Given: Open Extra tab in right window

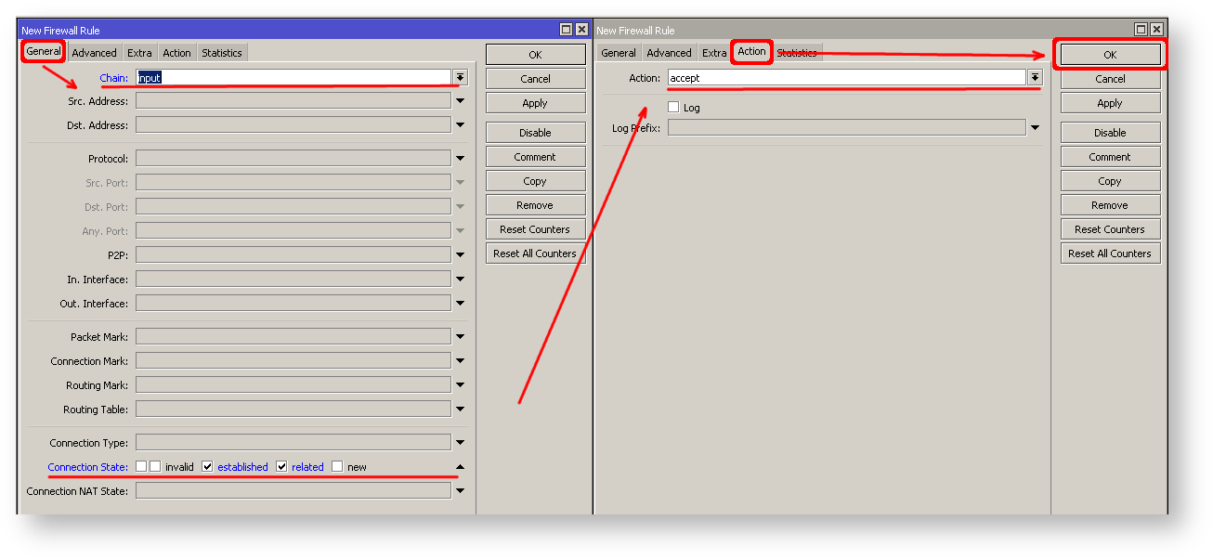Looking at the screenshot, I should tap(714, 53).
